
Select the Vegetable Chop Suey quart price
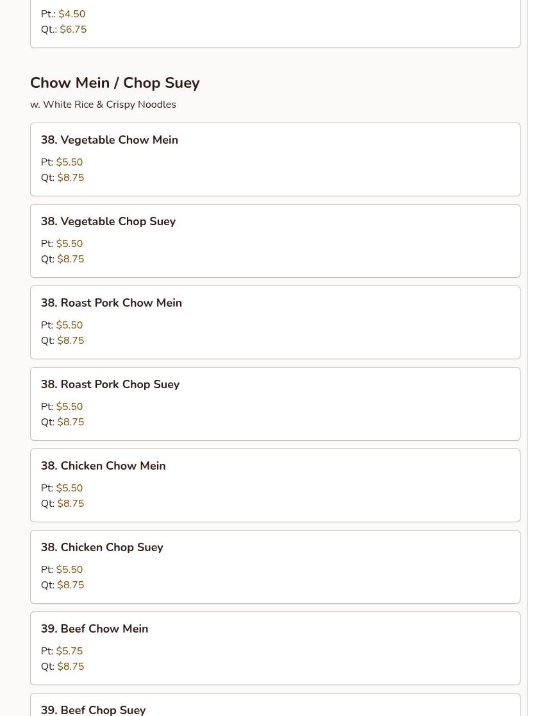click(71, 259)
